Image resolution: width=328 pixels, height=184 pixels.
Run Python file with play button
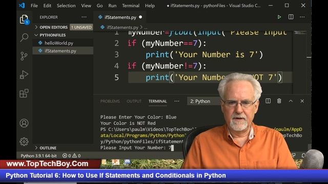279,17
